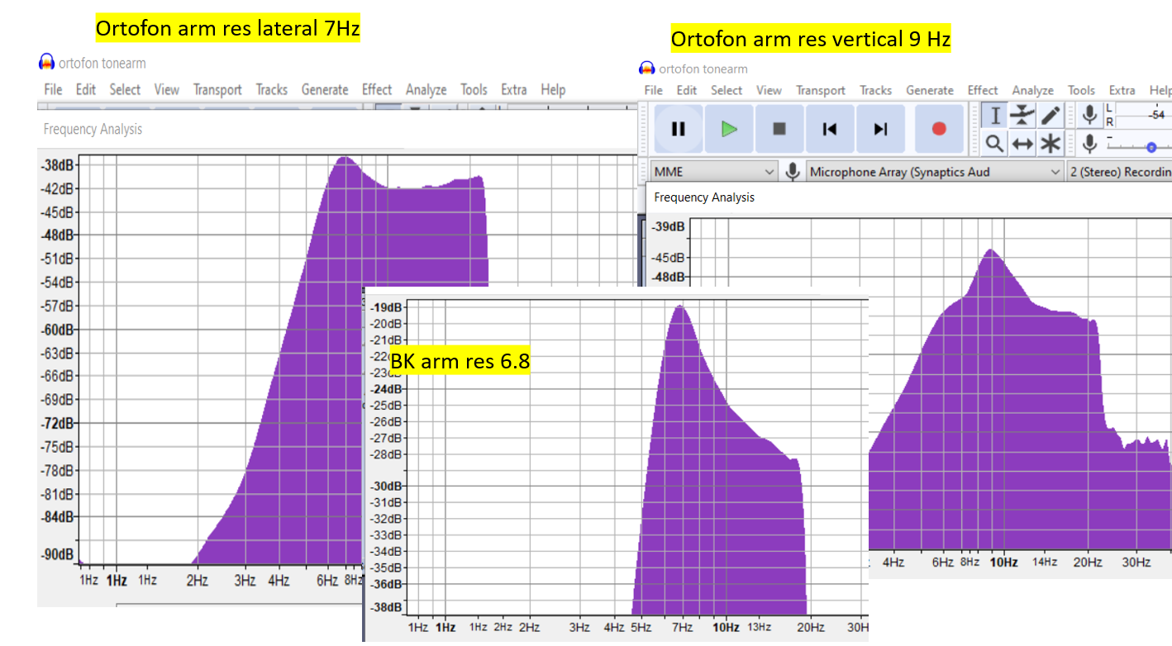The height and width of the screenshot is (646, 1172).
Task: Select the Time Shift double-arrow tool
Action: pyautogui.click(x=1023, y=144)
